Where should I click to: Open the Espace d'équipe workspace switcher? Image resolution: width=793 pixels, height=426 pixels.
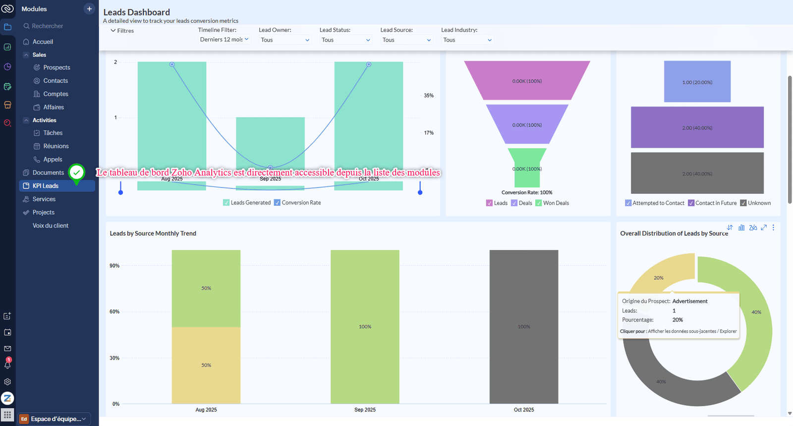click(55, 419)
